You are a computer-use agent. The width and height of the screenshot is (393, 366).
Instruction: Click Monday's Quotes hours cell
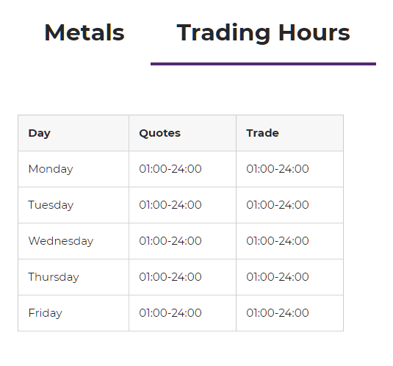(x=182, y=169)
